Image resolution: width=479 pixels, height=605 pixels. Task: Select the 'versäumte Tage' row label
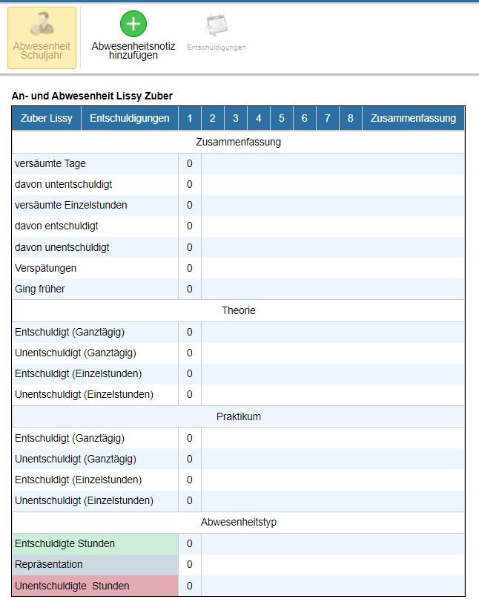point(50,163)
